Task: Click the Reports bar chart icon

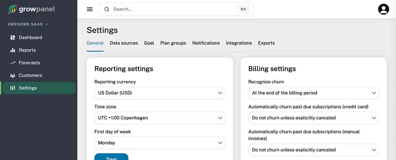Action: point(13,50)
